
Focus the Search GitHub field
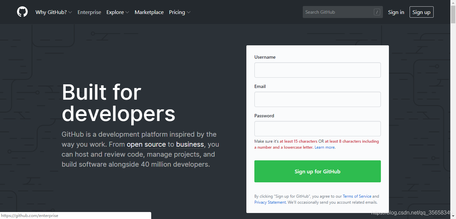(x=343, y=12)
